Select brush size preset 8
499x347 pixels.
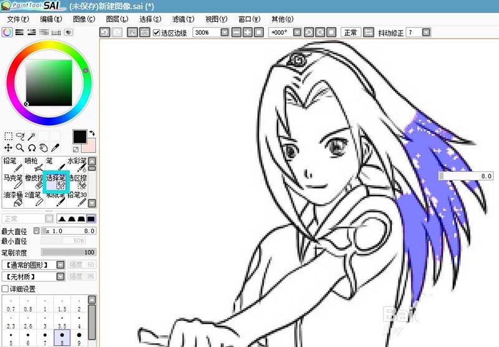[62, 339]
